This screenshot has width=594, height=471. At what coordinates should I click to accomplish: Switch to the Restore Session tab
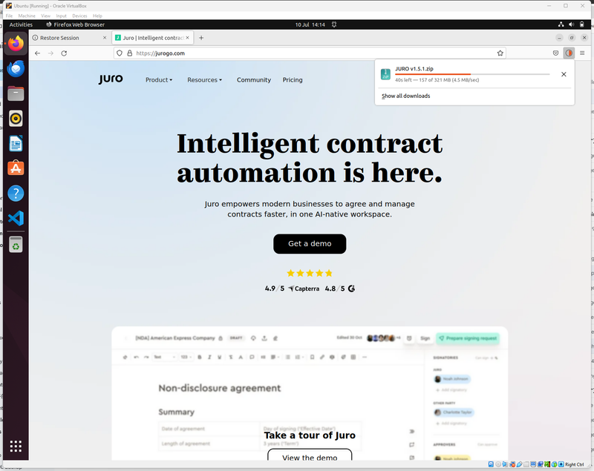pyautogui.click(x=67, y=38)
